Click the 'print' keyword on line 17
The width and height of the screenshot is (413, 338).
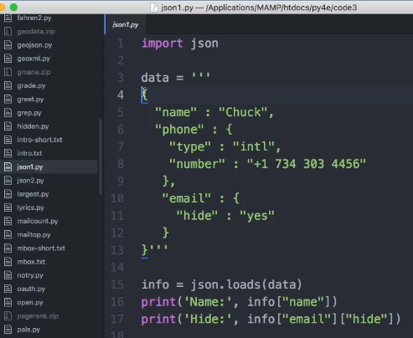point(158,320)
